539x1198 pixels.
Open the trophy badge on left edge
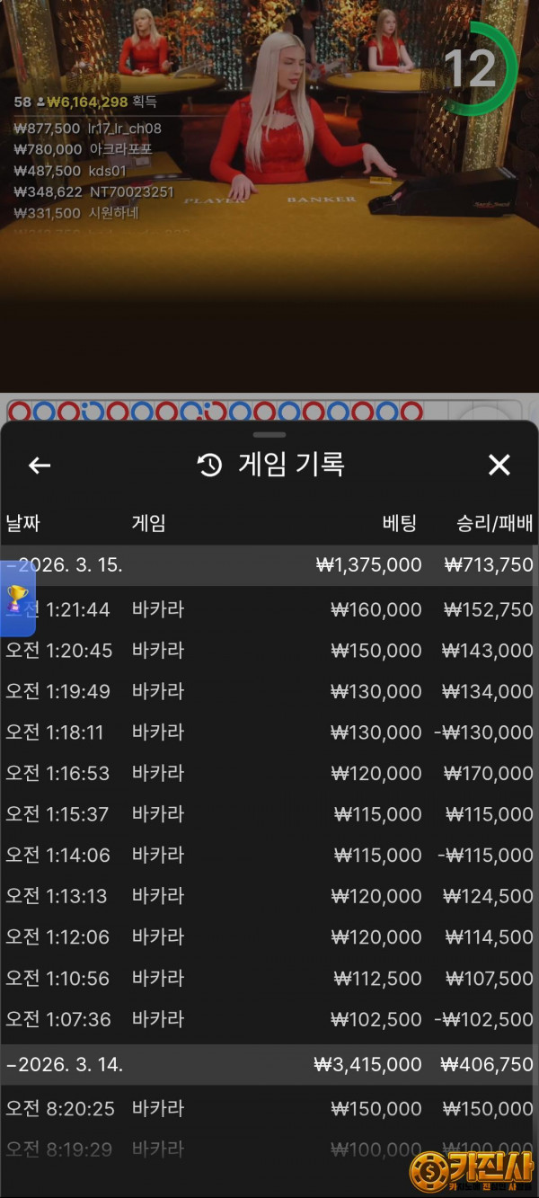(16, 598)
